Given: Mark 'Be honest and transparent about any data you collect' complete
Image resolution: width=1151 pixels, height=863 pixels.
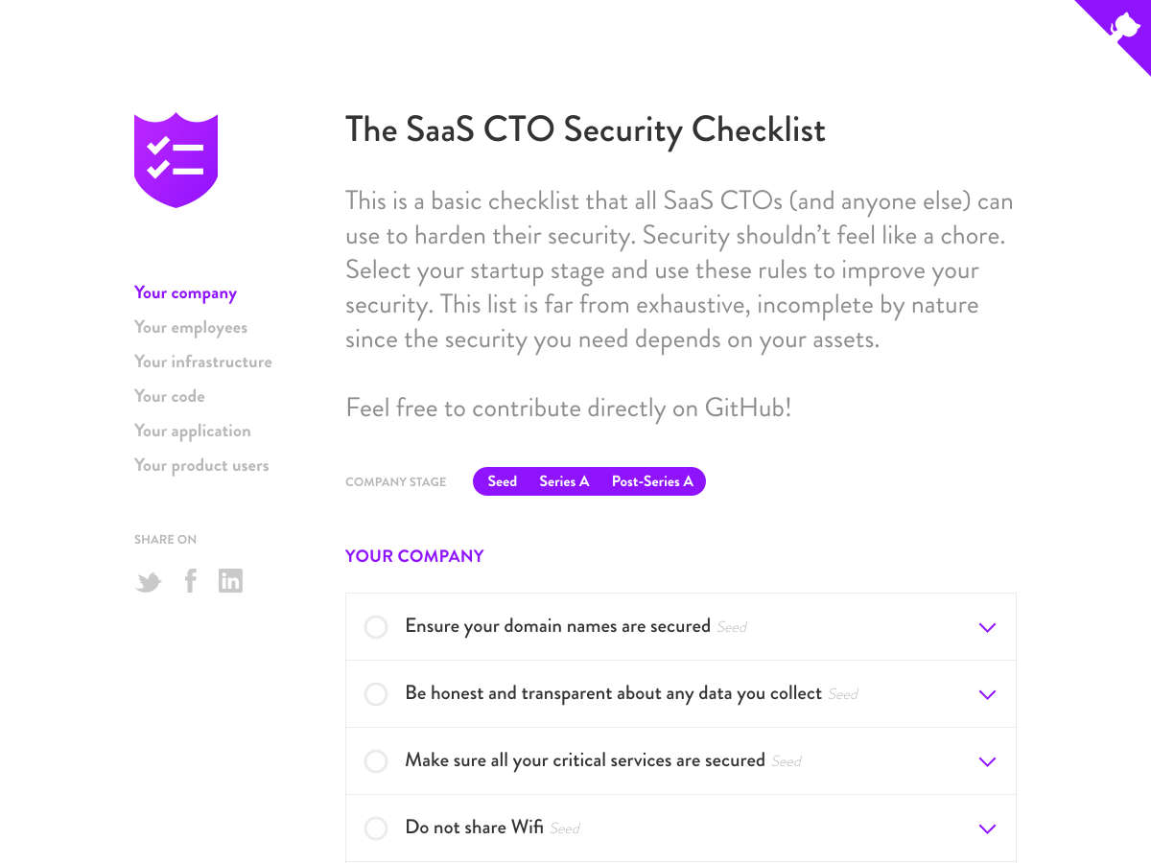Looking at the screenshot, I should (376, 693).
